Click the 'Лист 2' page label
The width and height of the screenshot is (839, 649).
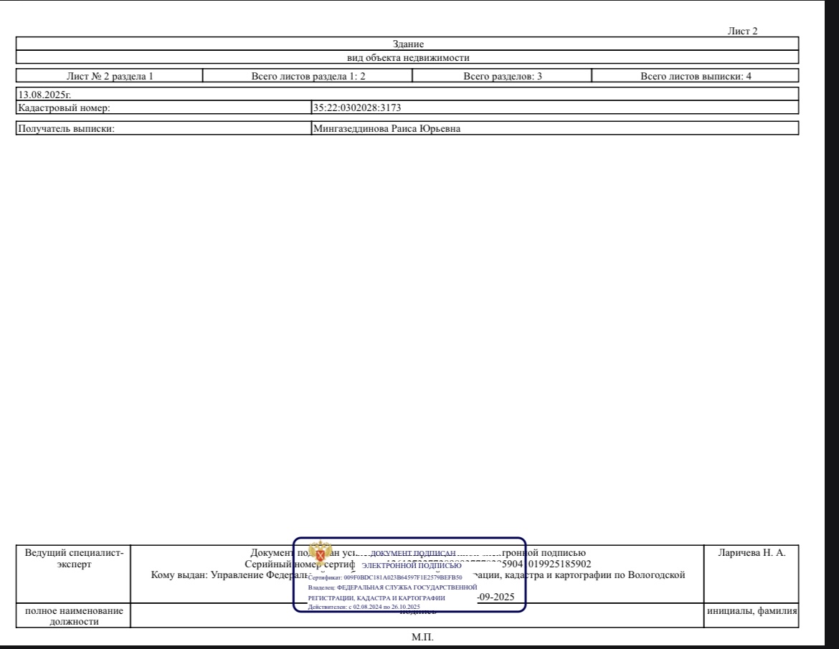(x=742, y=31)
